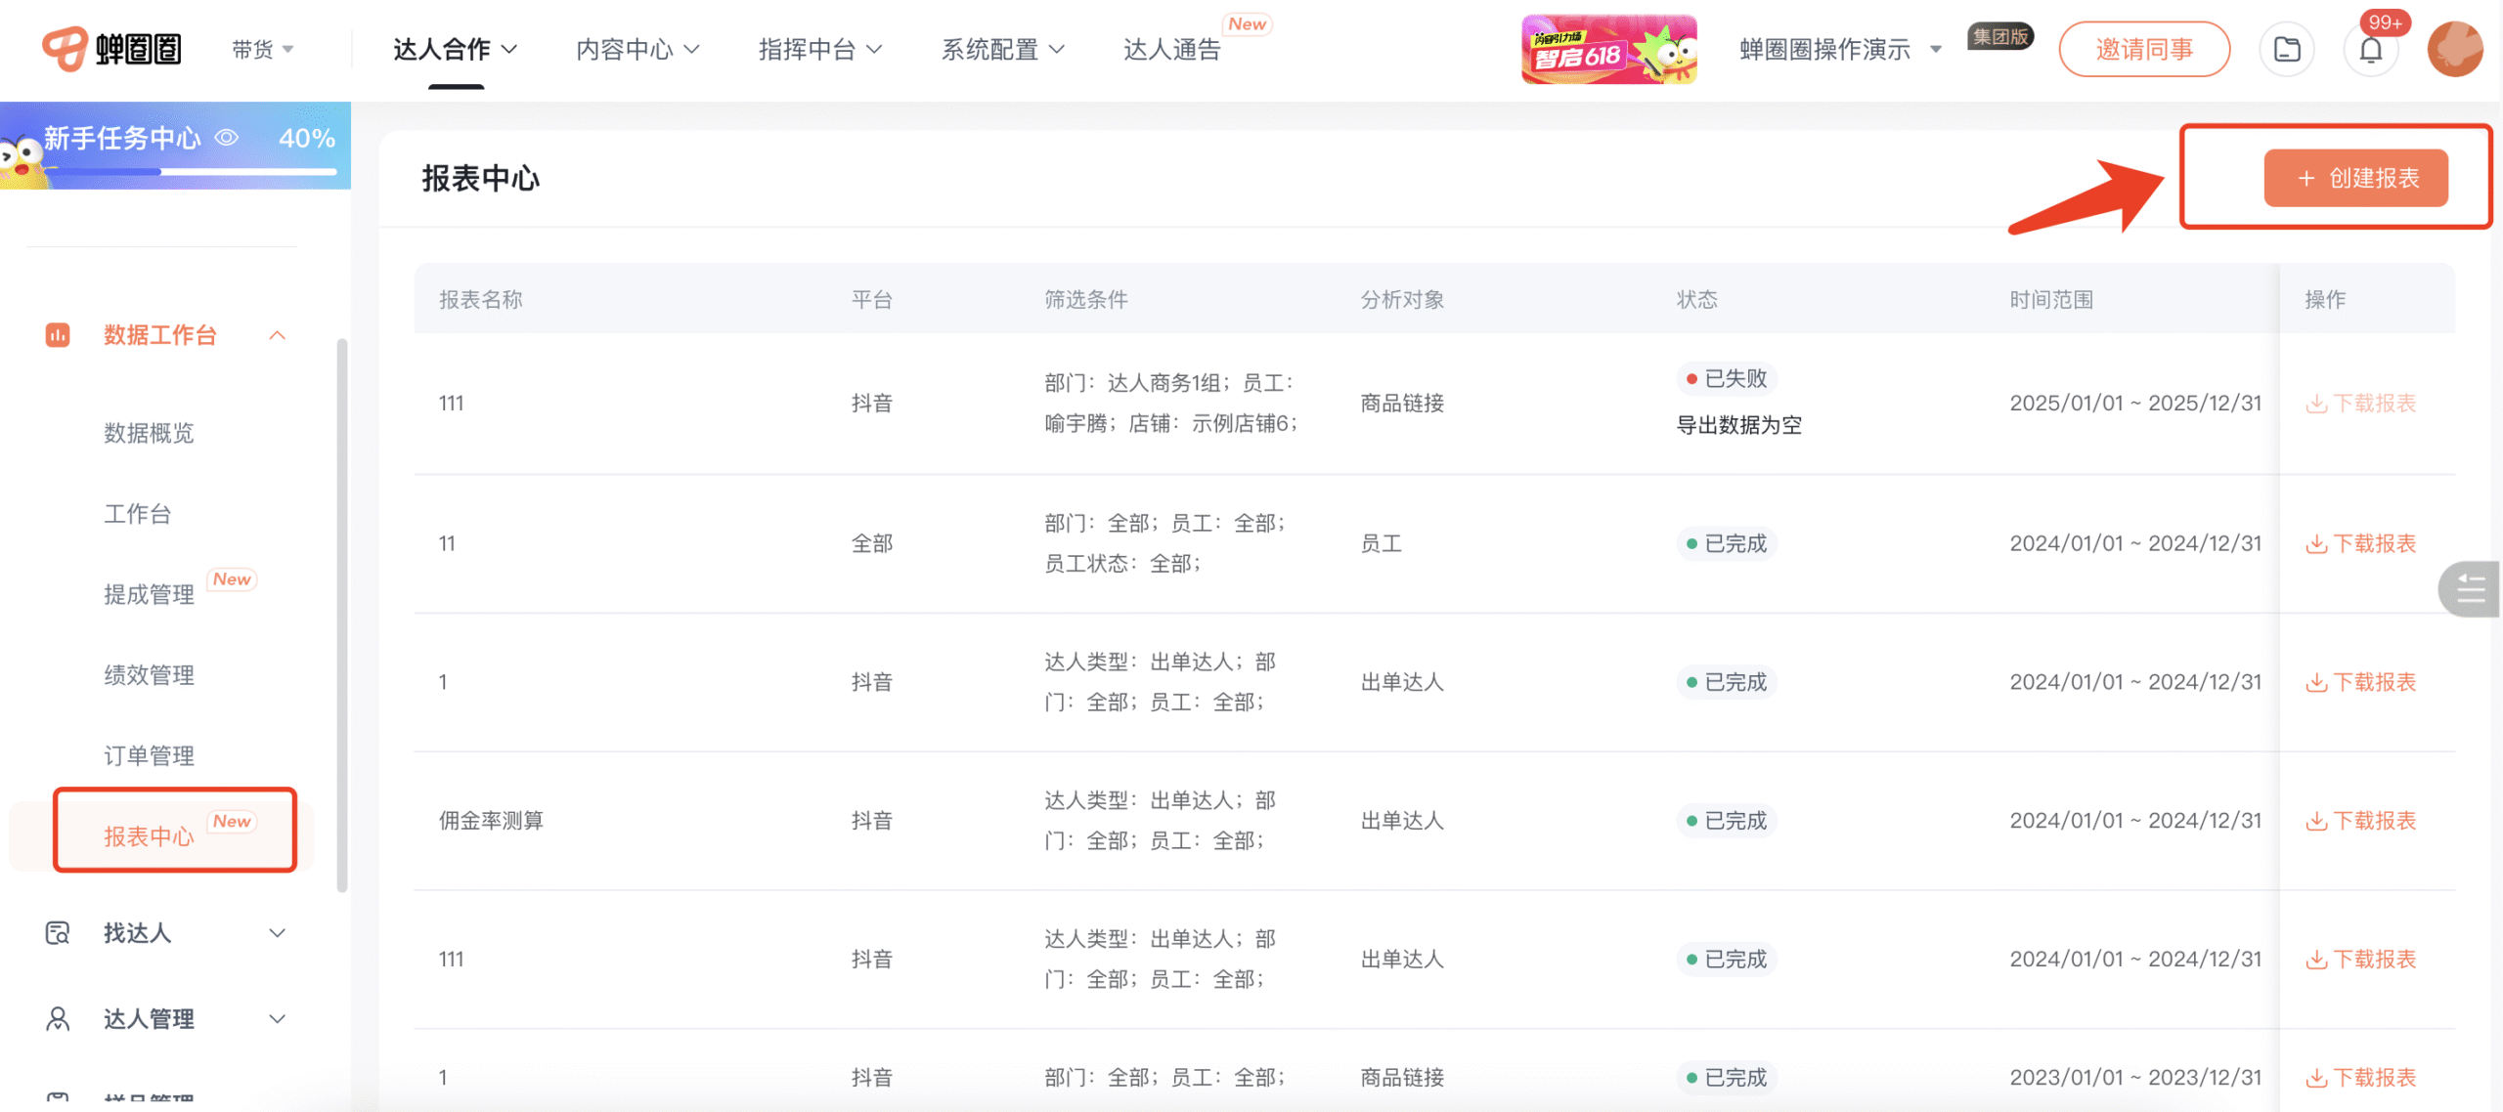Viewport: 2503px width, 1112px height.
Task: Click the 邀请同事 button
Action: [x=2144, y=49]
